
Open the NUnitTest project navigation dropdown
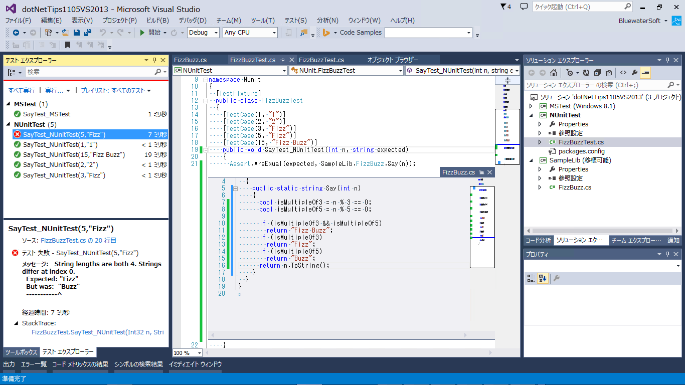(x=284, y=71)
